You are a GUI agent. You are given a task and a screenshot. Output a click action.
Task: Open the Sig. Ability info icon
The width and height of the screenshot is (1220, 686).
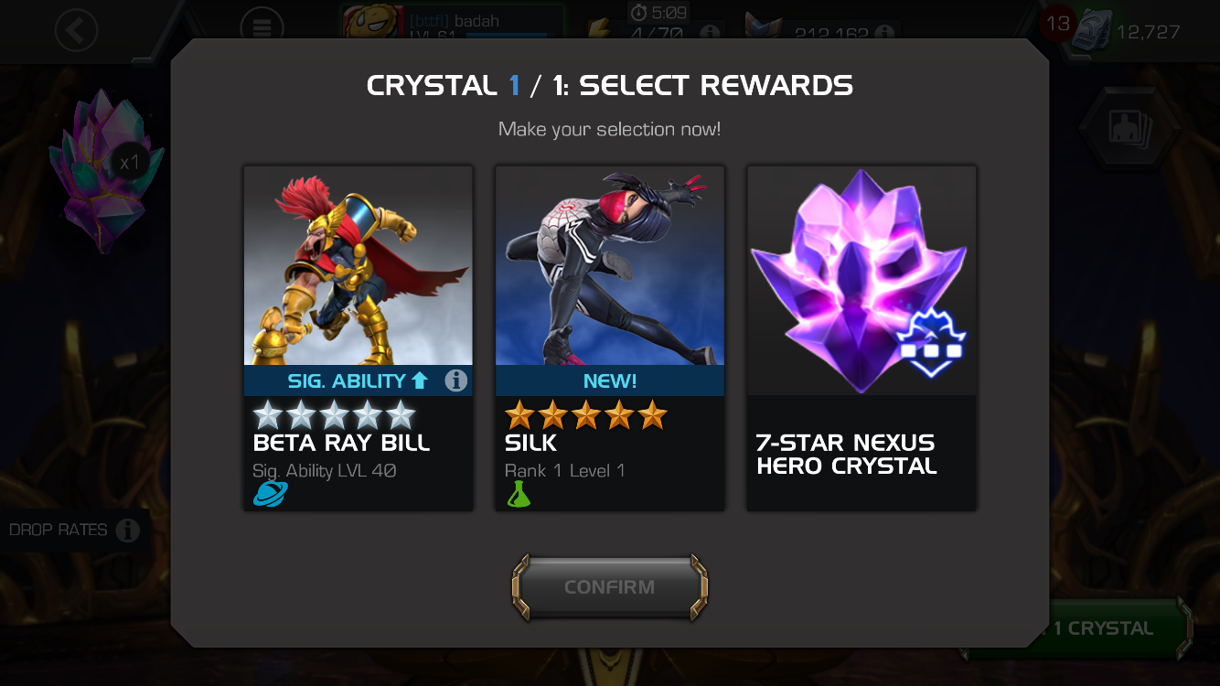tap(455, 381)
